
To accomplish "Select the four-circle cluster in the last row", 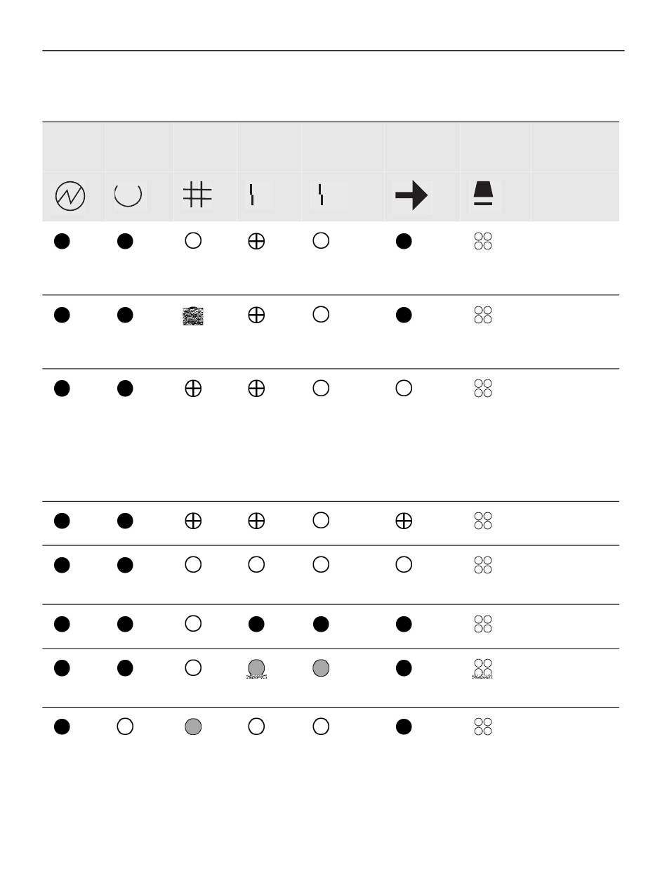I will 483,727.
